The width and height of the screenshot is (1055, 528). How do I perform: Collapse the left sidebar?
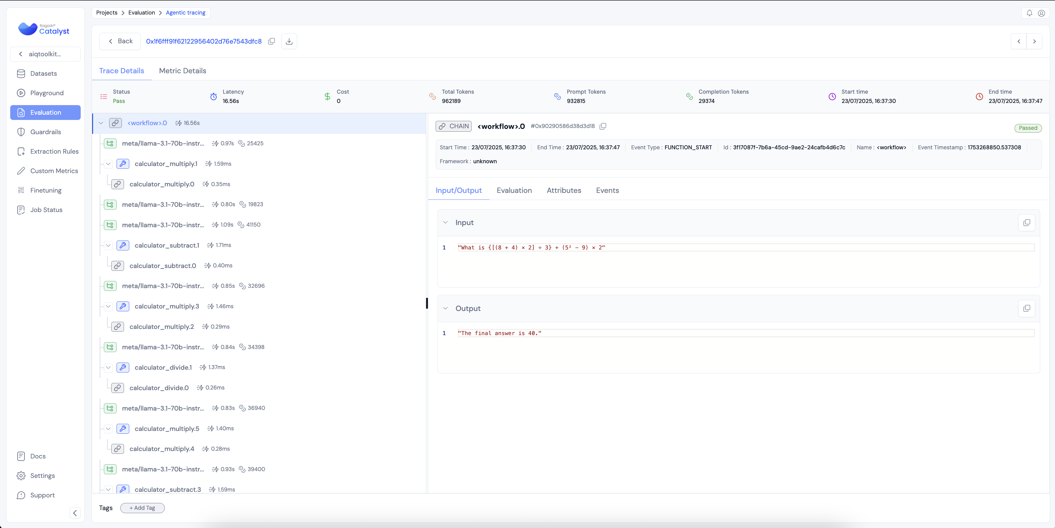[75, 513]
